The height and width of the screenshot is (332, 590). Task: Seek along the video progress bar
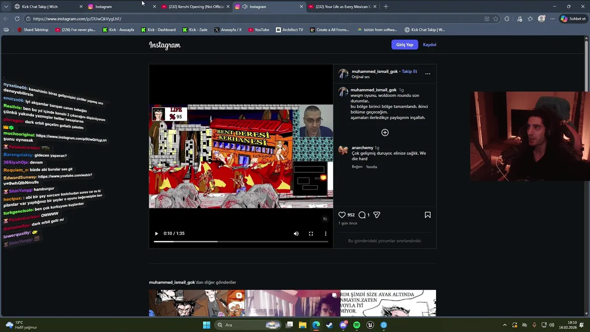click(241, 241)
